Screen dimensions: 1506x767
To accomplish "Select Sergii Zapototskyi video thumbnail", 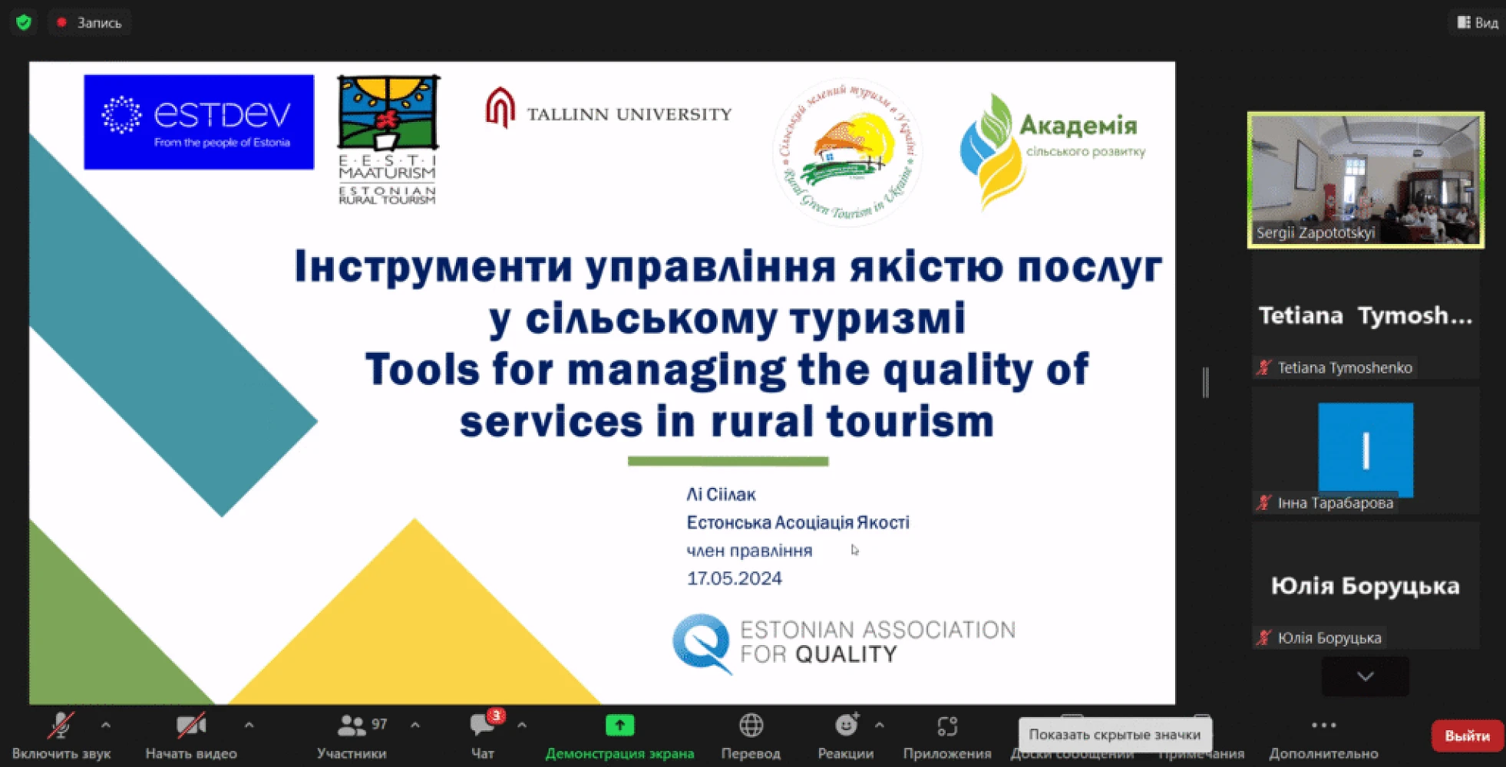I will 1366,180.
